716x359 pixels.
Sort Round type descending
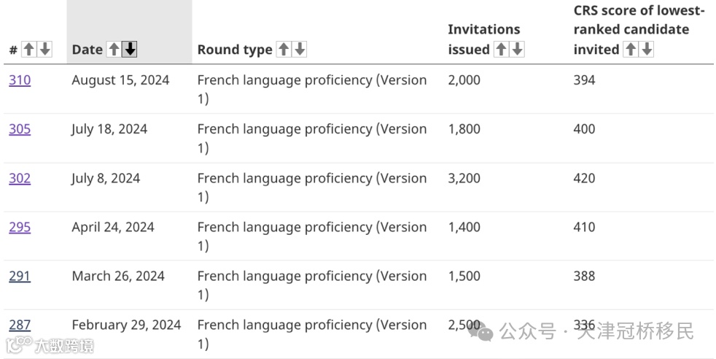pos(300,50)
